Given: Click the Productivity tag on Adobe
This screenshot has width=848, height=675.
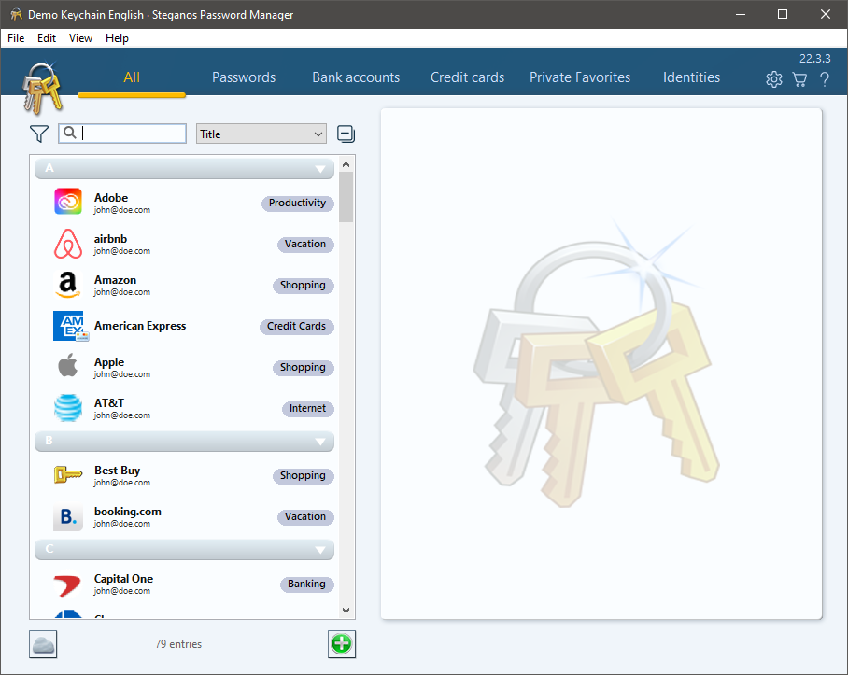Looking at the screenshot, I should 297,204.
